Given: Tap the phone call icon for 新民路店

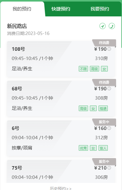Looking at the screenshot, I should coord(112,26).
